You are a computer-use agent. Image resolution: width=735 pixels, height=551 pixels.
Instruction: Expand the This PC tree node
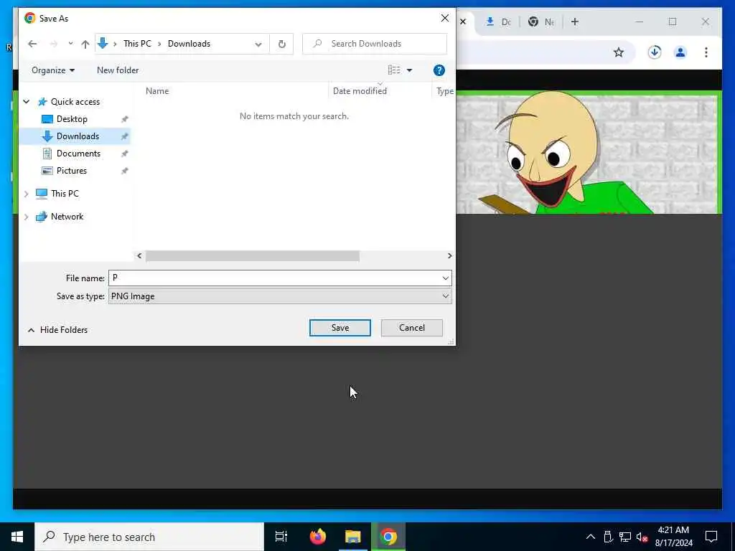pyautogui.click(x=27, y=194)
